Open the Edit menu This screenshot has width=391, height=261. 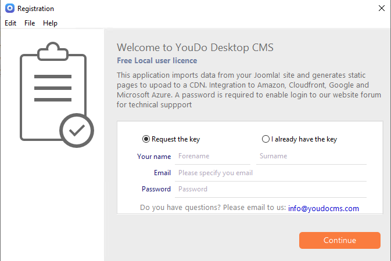[10, 23]
